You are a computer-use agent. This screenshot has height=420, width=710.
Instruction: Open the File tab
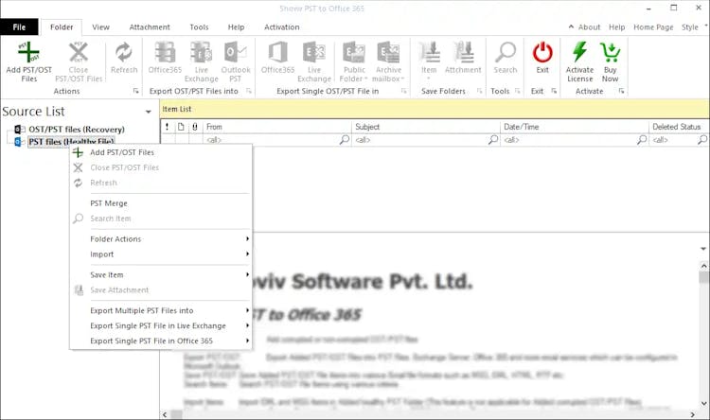[19, 27]
